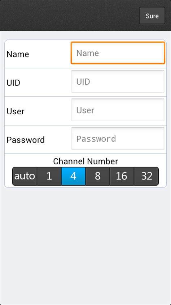Click white space right of Channel Number

pyautogui.click(x=142, y=161)
